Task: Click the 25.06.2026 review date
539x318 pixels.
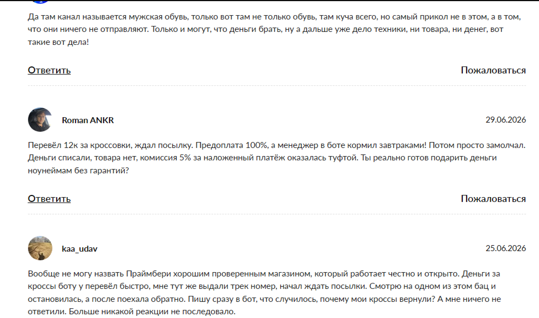Action: (x=506, y=248)
